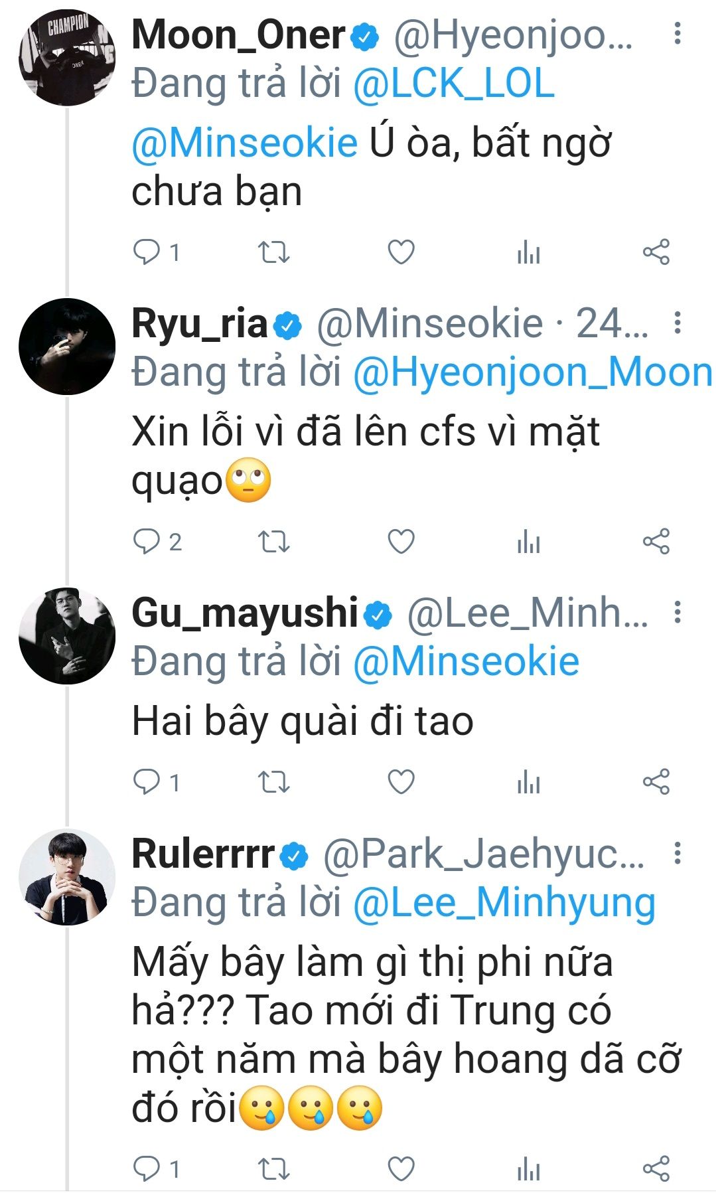Retweet Moon_Oner's tweet
716x1193 pixels.
coord(273,252)
